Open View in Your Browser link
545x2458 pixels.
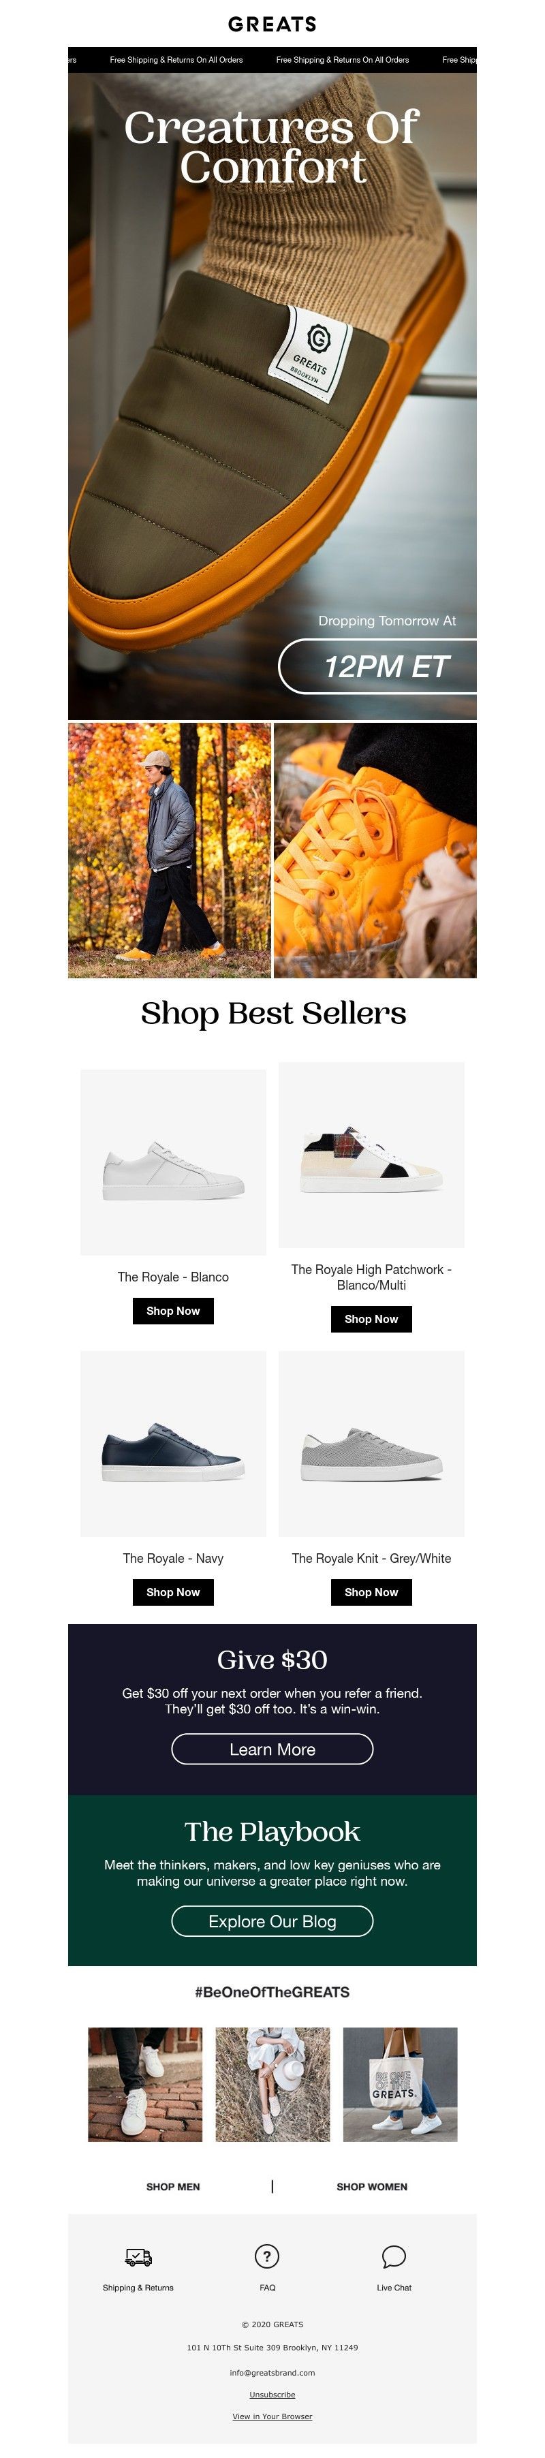click(x=272, y=2416)
